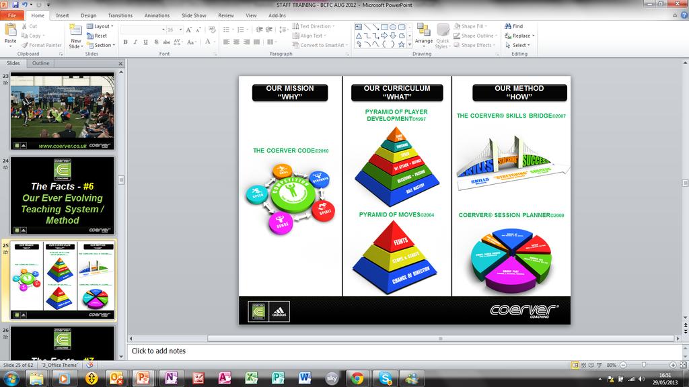The image size is (689, 387).
Task: Adjust the zoom slider handle
Action: click(644, 365)
